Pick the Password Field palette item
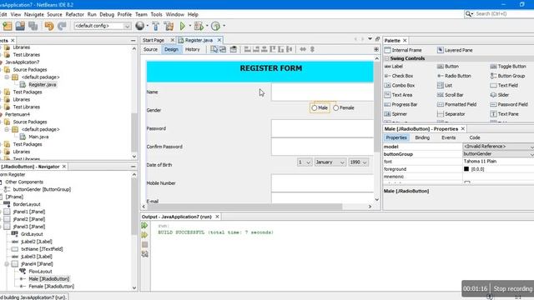534x300 pixels. point(509,104)
